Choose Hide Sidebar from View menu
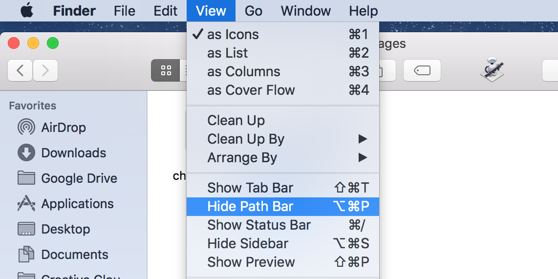 coord(248,244)
